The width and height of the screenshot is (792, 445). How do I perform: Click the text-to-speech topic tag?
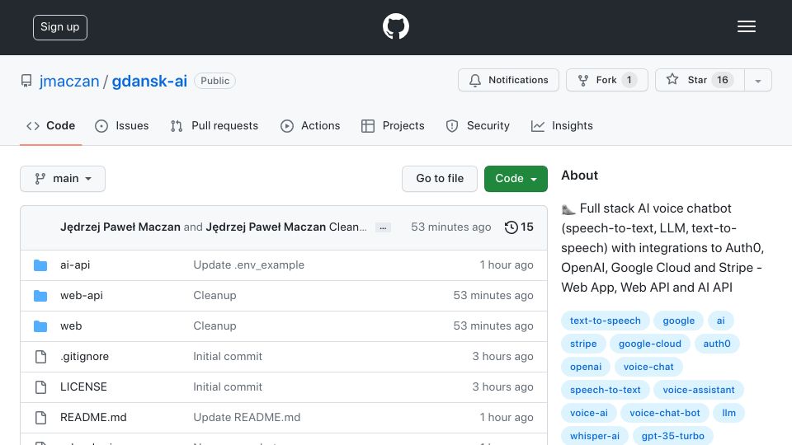point(605,321)
